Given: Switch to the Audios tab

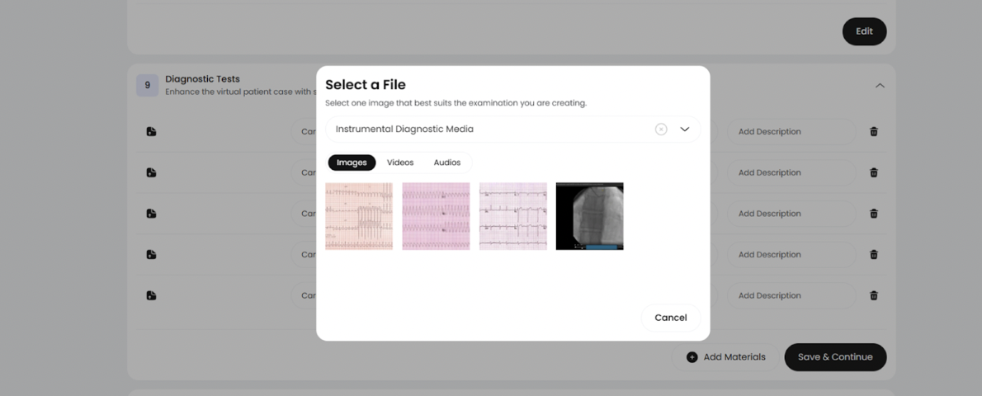Looking at the screenshot, I should click(447, 163).
